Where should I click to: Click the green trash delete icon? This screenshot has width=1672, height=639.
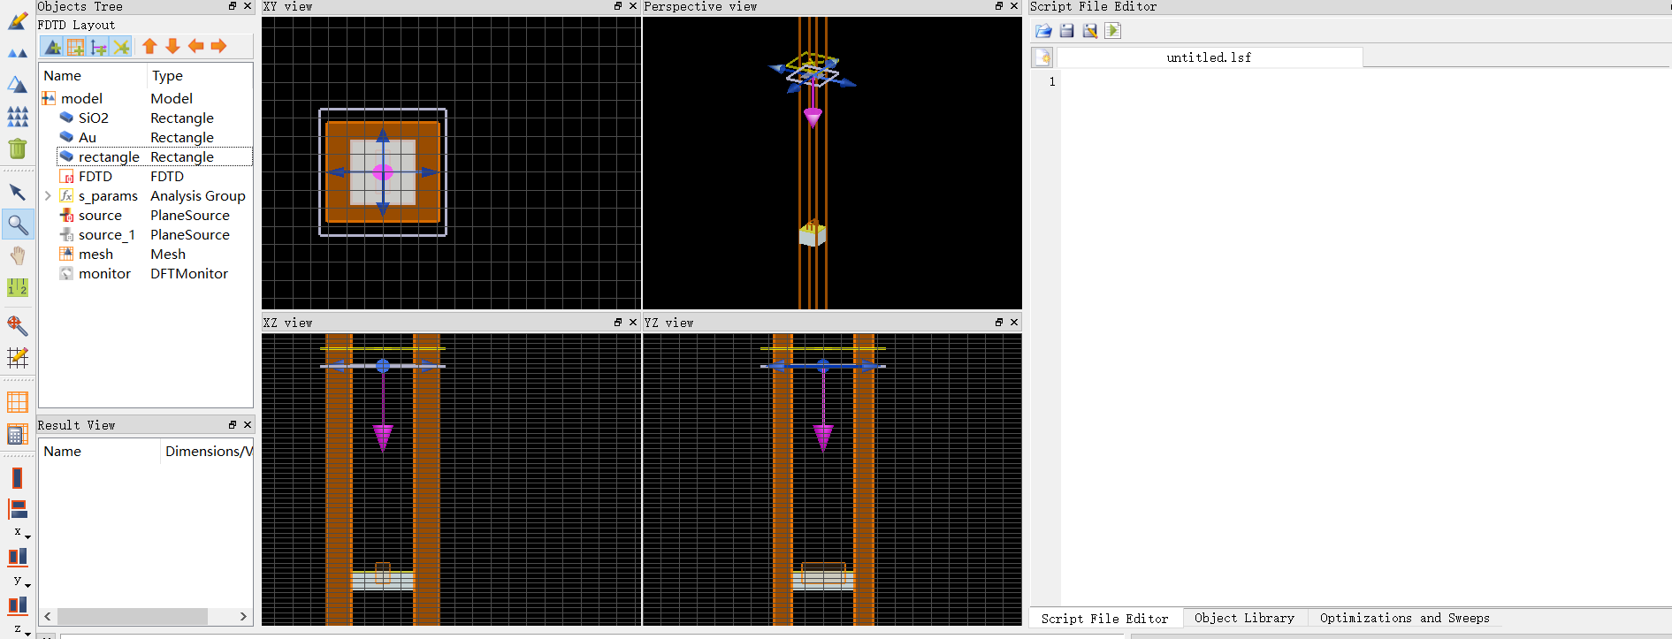click(x=18, y=148)
